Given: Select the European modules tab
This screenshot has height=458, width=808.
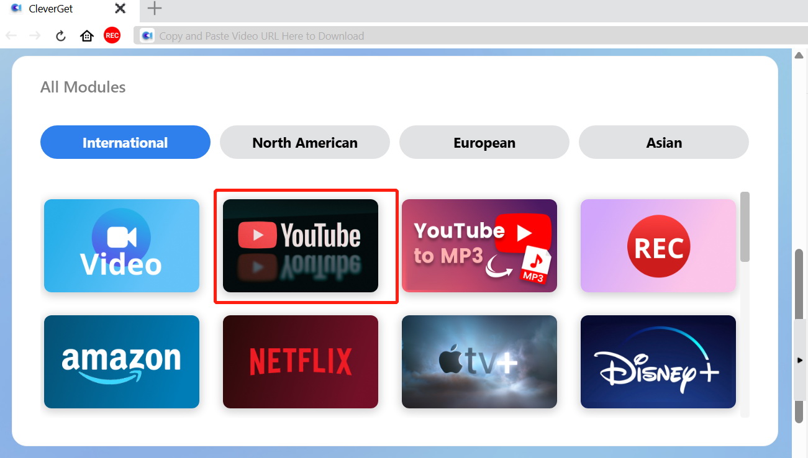Looking at the screenshot, I should 484,142.
